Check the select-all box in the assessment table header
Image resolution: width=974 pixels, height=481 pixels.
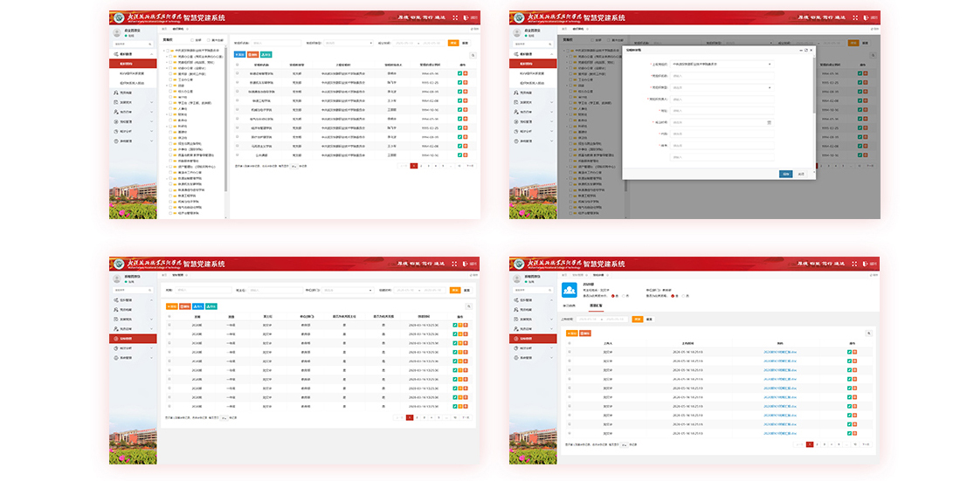(x=169, y=316)
